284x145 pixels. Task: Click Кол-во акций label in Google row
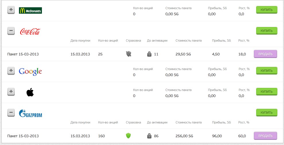pos(143,69)
